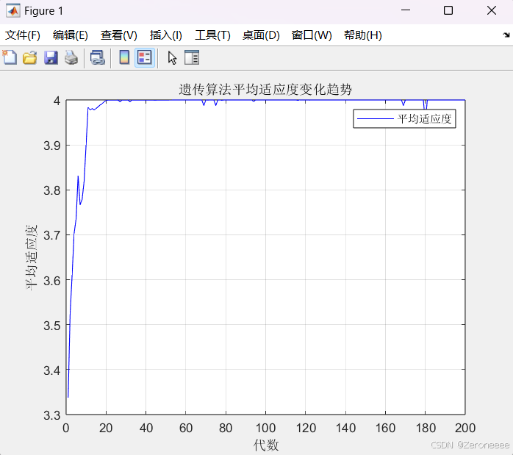The width and height of the screenshot is (513, 455).
Task: Open the 工具(T) menu
Action: point(212,35)
